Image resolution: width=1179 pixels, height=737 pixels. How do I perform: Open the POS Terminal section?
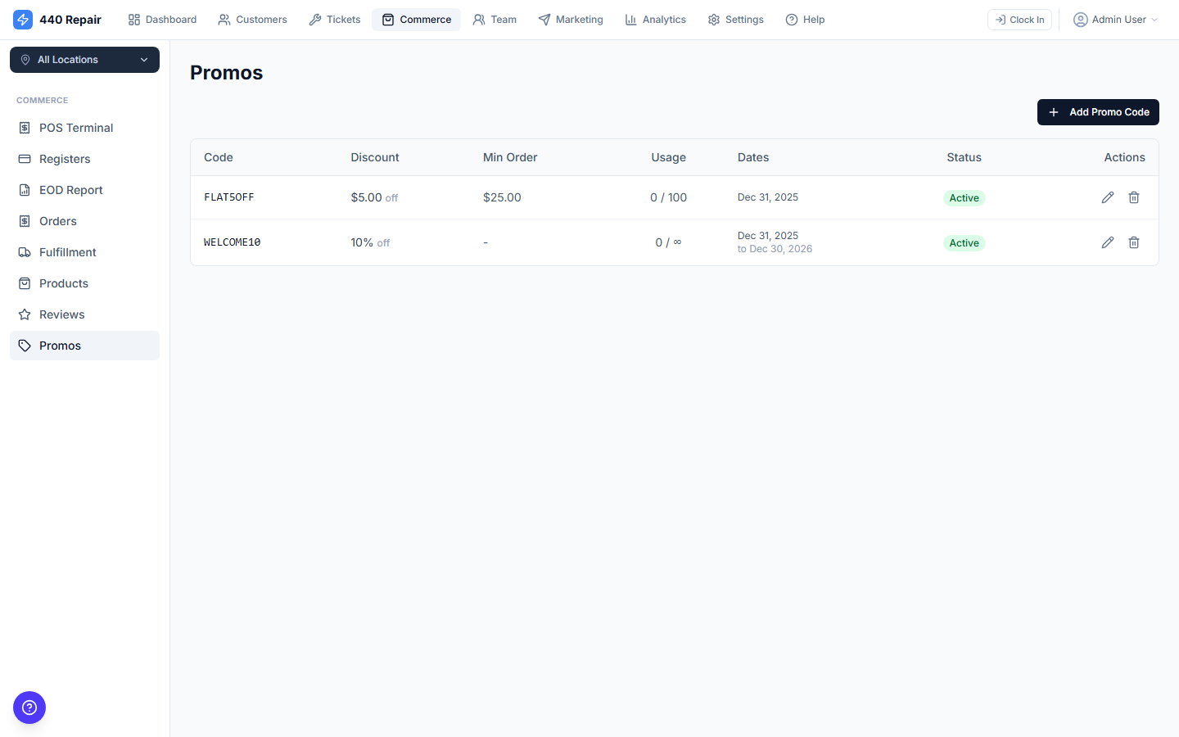coord(76,127)
